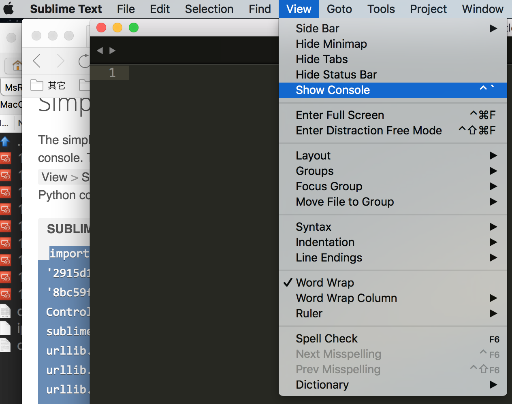
Task: Open the Goto menu
Action: (339, 9)
